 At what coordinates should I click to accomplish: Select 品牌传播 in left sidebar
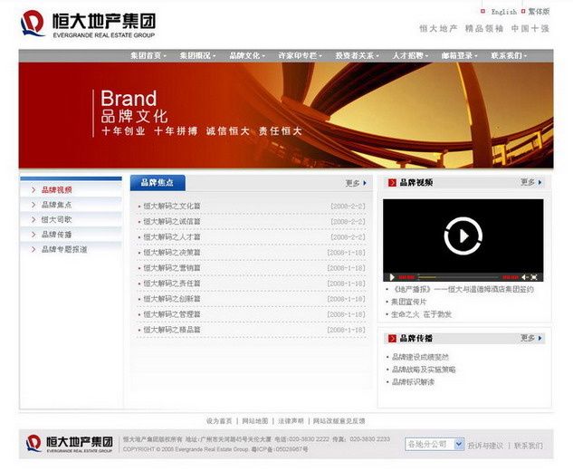57,235
